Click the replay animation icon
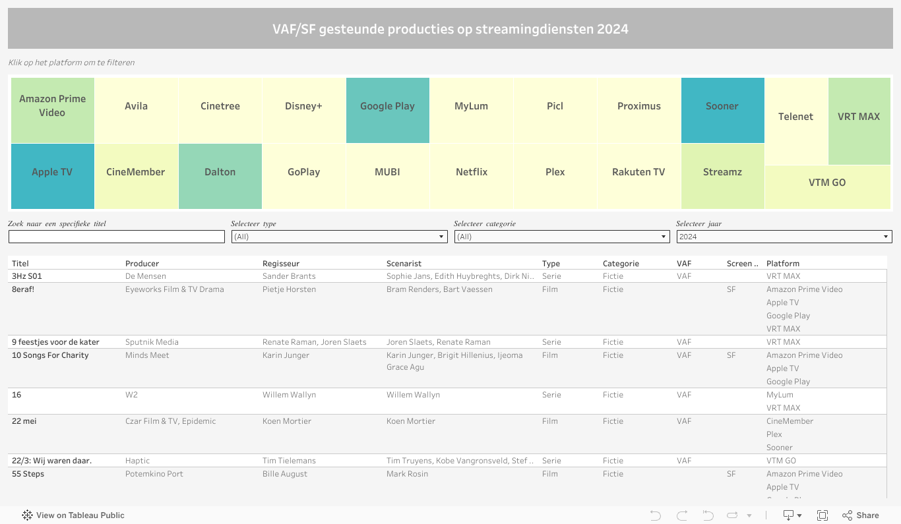Image resolution: width=901 pixels, height=524 pixels. [732, 515]
